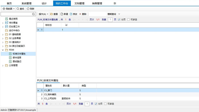Open the 操作(A) menu button
The width and height of the screenshot is (199, 112).
pyautogui.click(x=43, y=14)
